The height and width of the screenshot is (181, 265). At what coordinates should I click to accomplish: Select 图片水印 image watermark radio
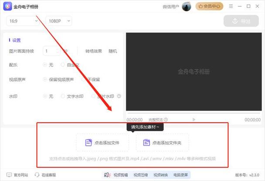point(93,96)
